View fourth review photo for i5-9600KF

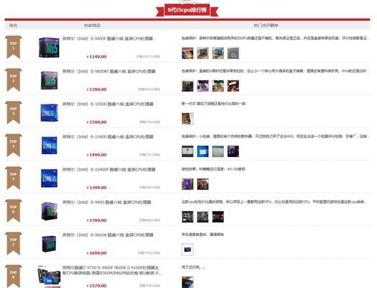tap(233, 86)
